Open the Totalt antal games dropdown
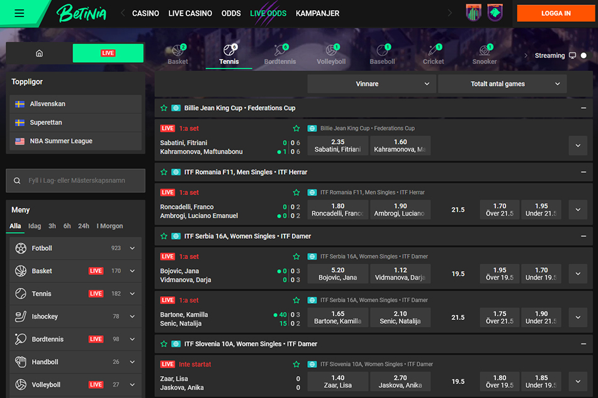Viewport: 598px width, 398px height. click(502, 84)
